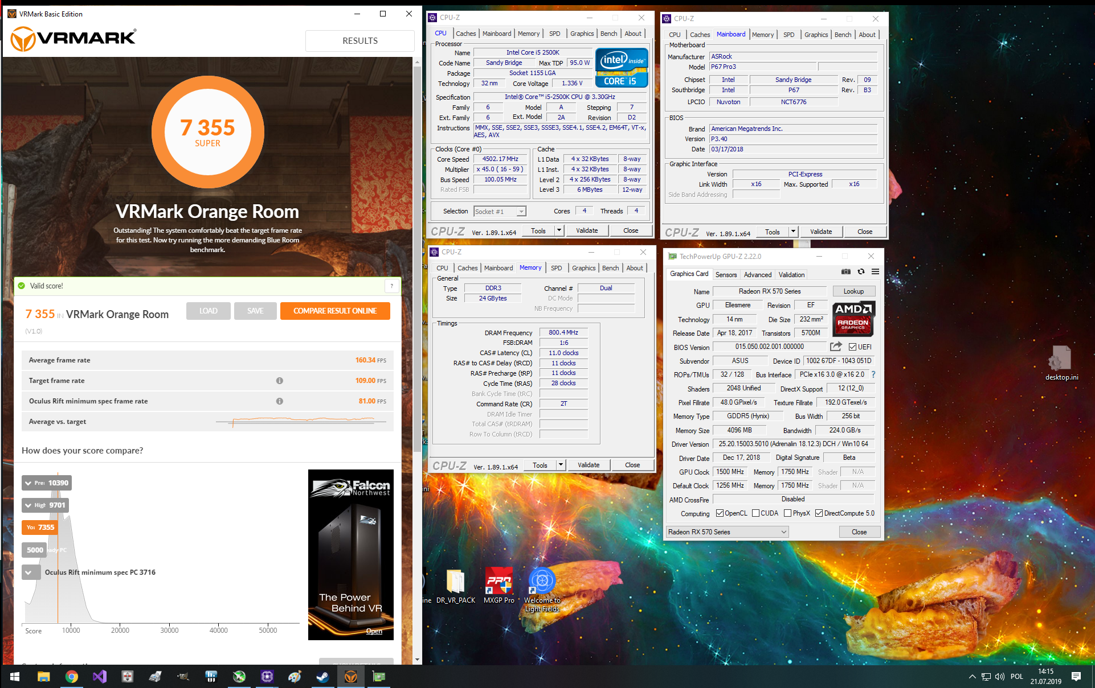
Task: Switch to Sensors tab in GPU-Z
Action: [x=726, y=275]
